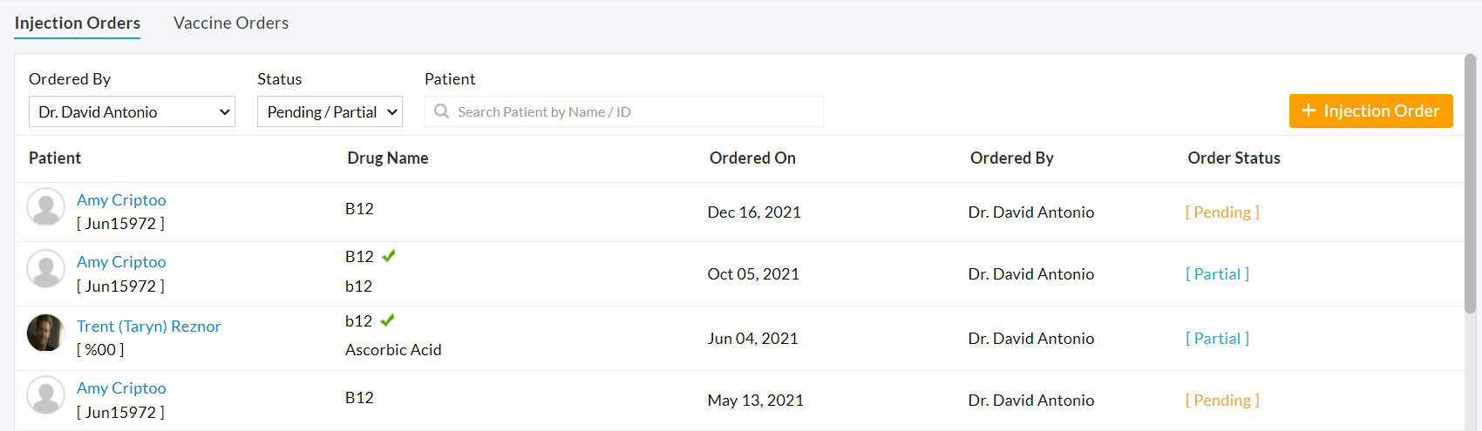The image size is (1482, 431).
Task: Open the Status Pending / Partial dropdown
Action: pyautogui.click(x=330, y=112)
